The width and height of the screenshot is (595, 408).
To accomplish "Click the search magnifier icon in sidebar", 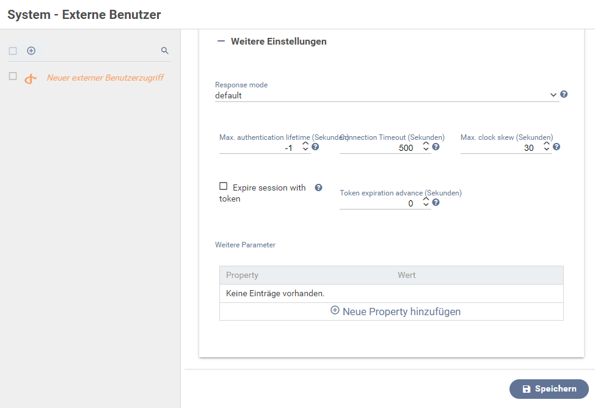I will [164, 51].
